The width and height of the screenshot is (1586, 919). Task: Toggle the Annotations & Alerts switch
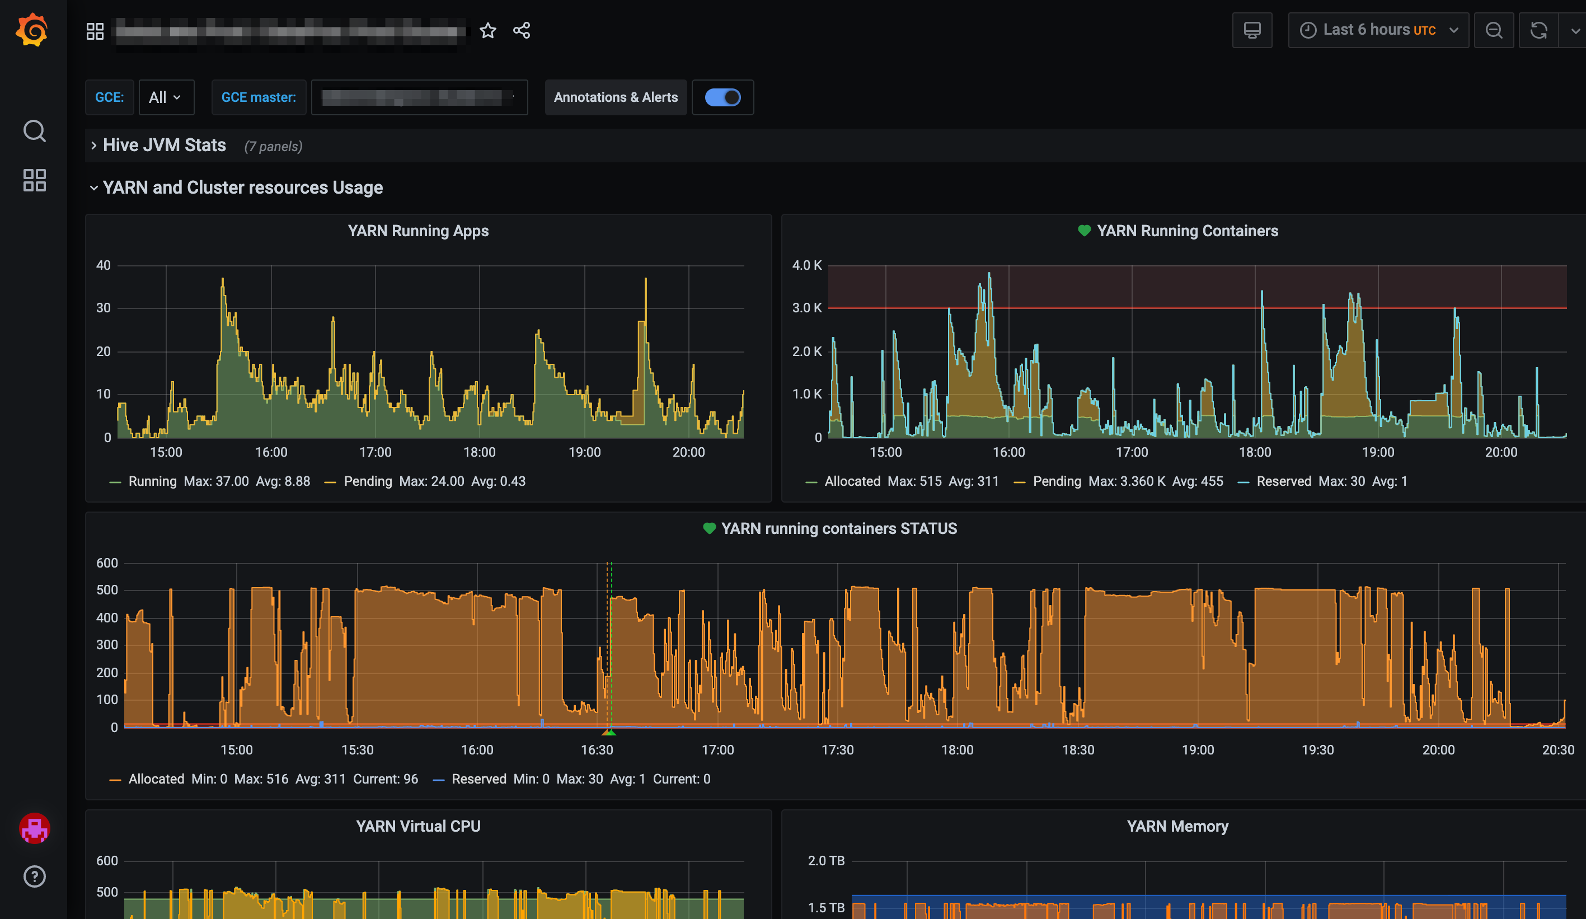[722, 97]
